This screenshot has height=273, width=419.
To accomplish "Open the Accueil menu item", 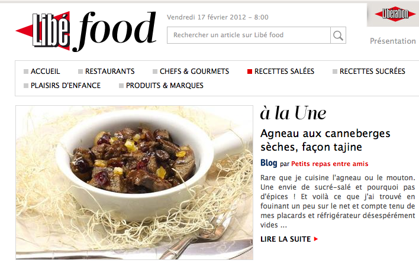I will click(x=46, y=71).
